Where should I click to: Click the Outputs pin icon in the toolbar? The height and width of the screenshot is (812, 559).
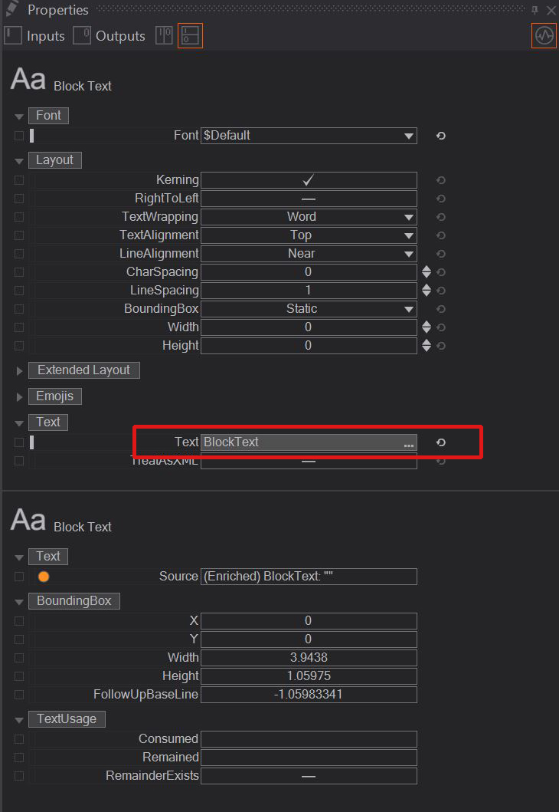81,35
